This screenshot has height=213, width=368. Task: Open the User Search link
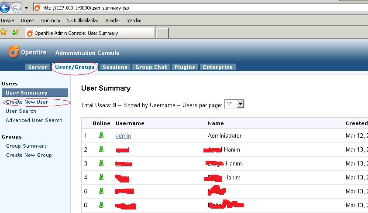21,111
